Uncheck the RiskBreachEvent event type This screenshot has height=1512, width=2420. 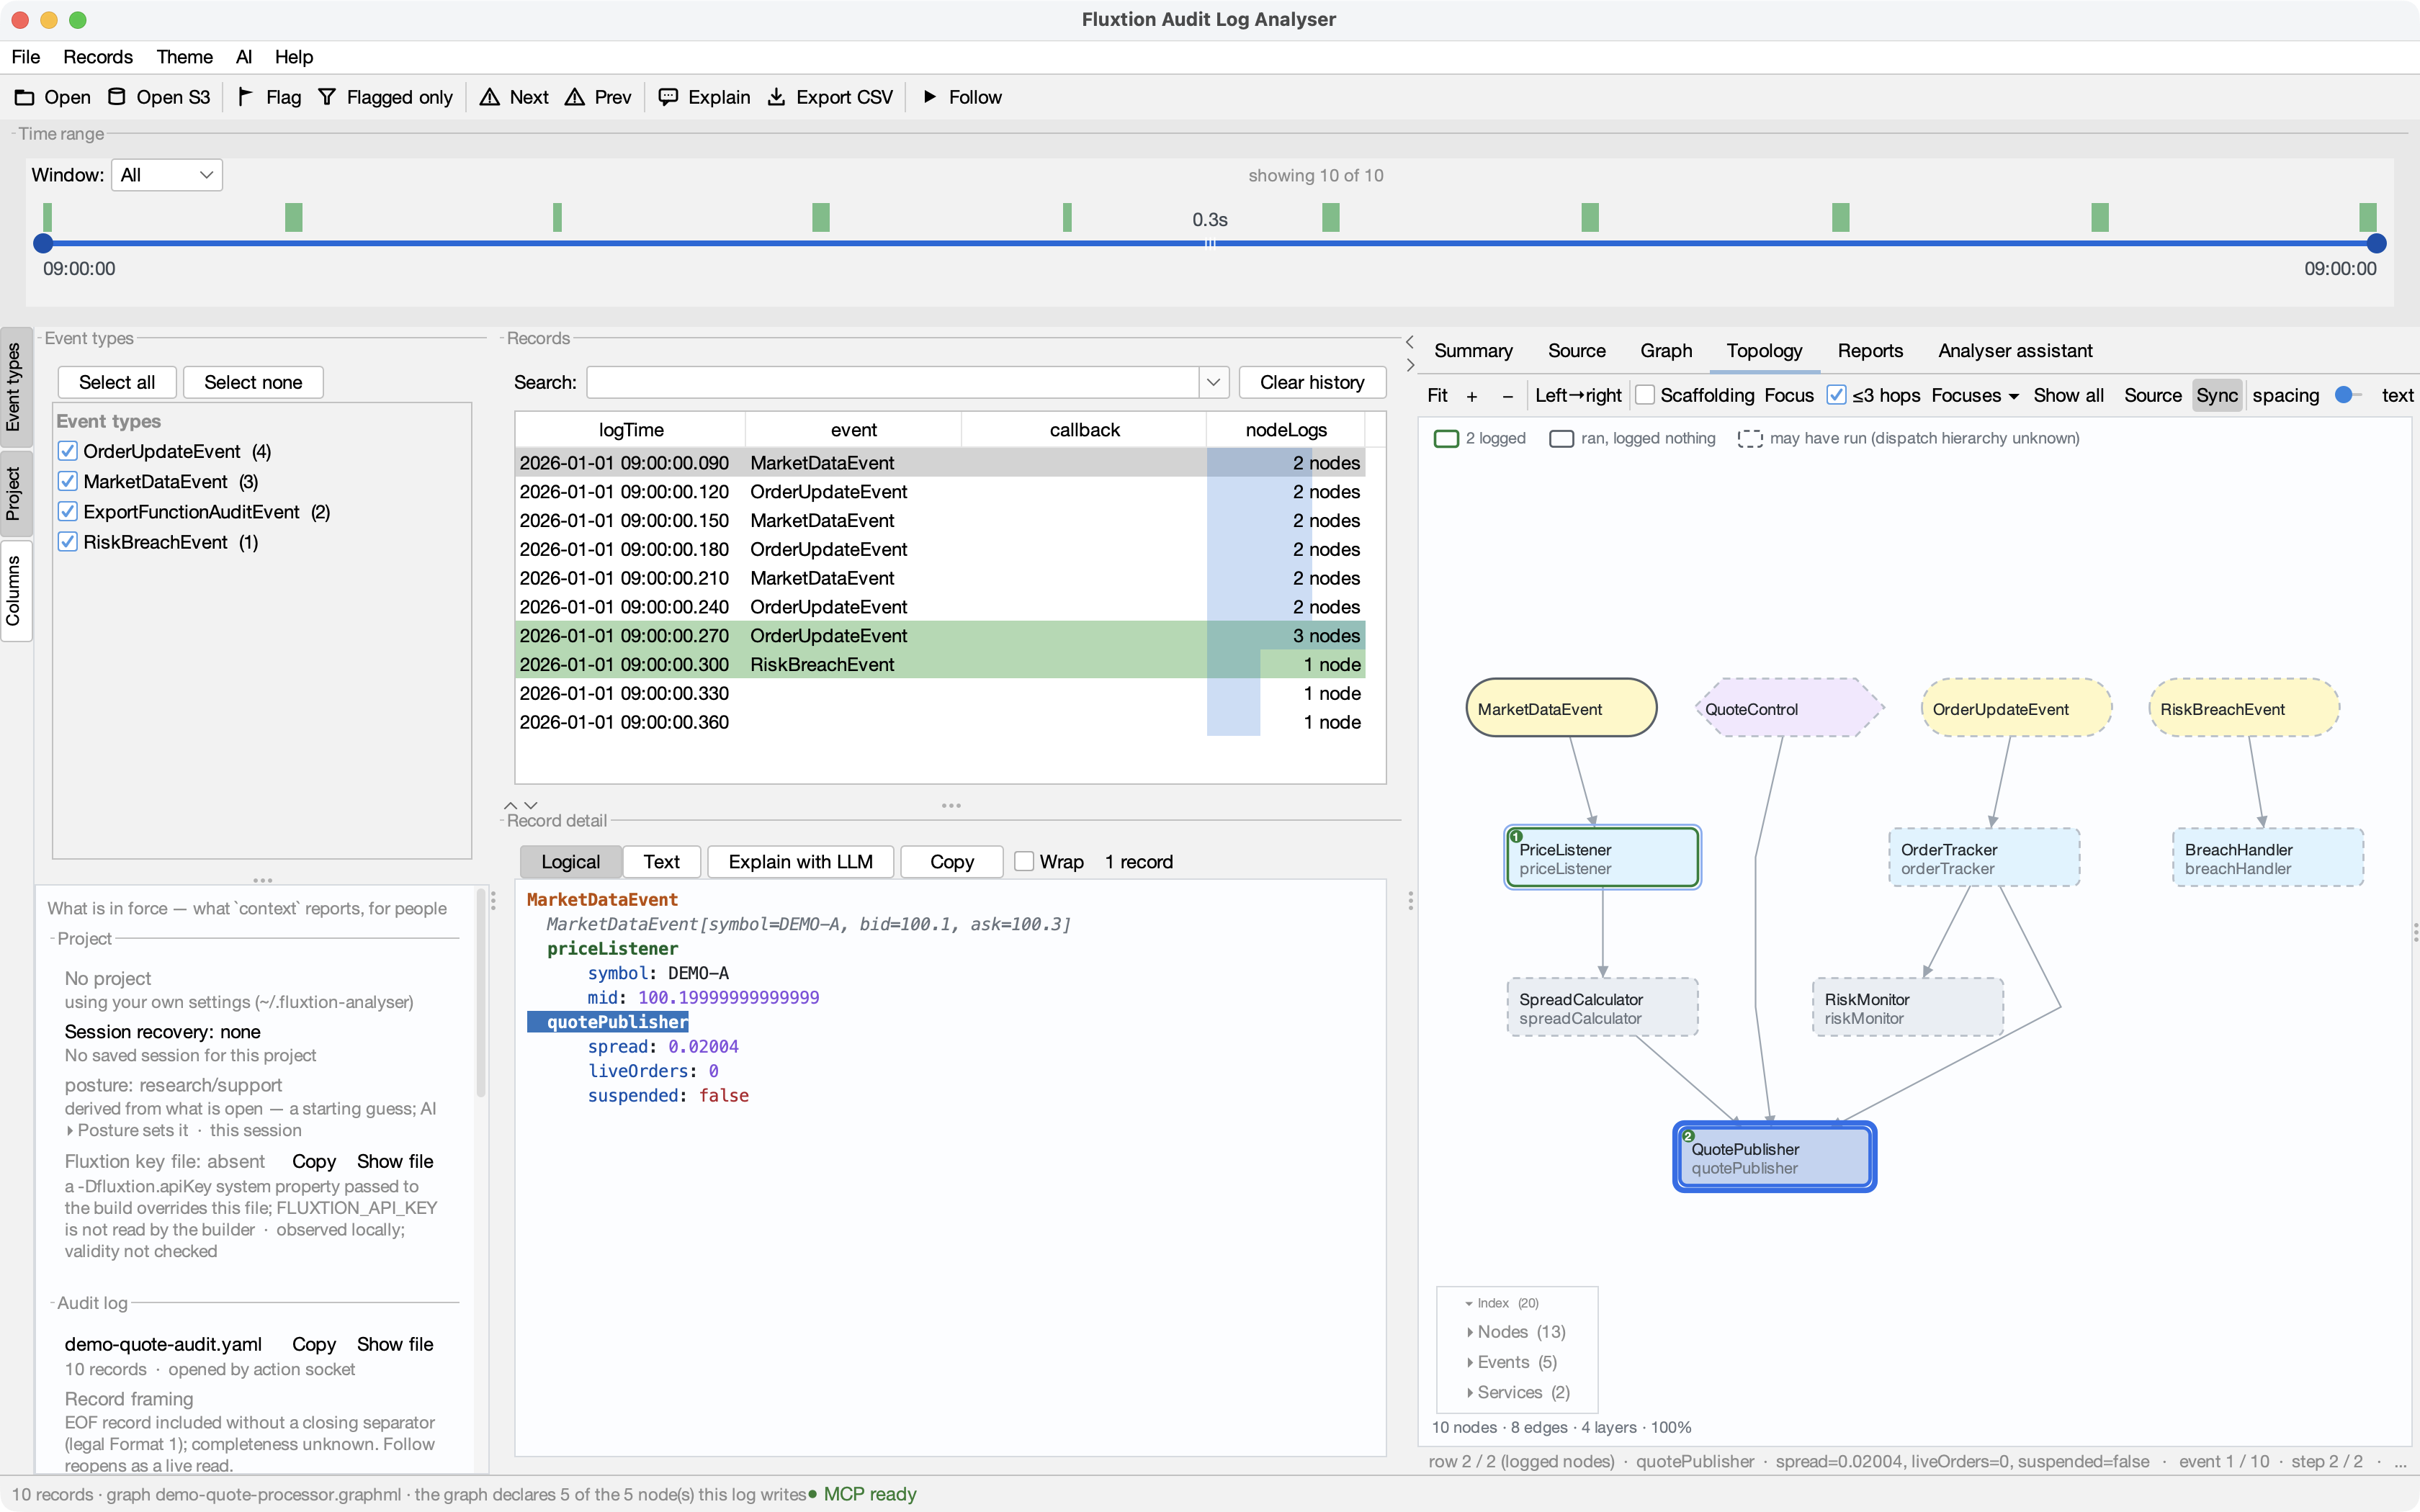68,542
